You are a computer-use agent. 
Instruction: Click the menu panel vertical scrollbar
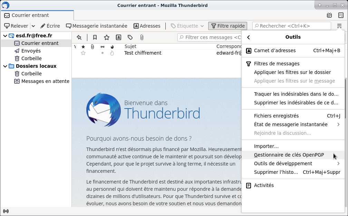click(345, 99)
